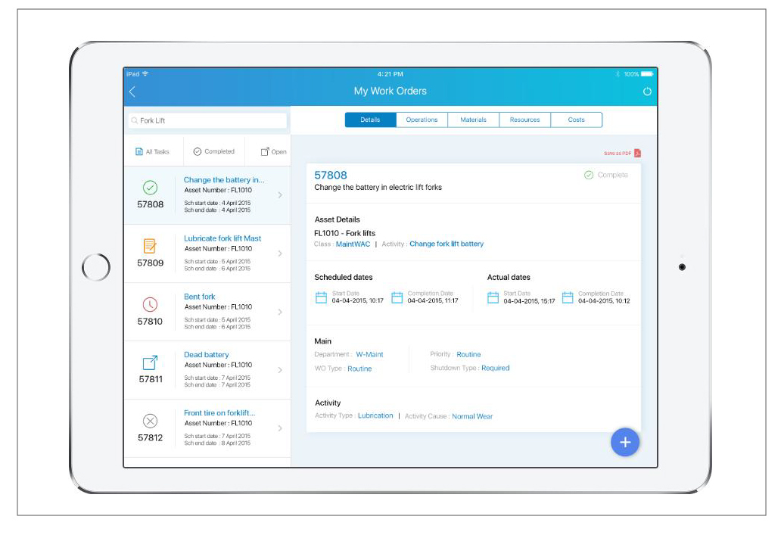The height and width of the screenshot is (535, 781).
Task: Tap the red clock icon for 57810
Action: (150, 304)
